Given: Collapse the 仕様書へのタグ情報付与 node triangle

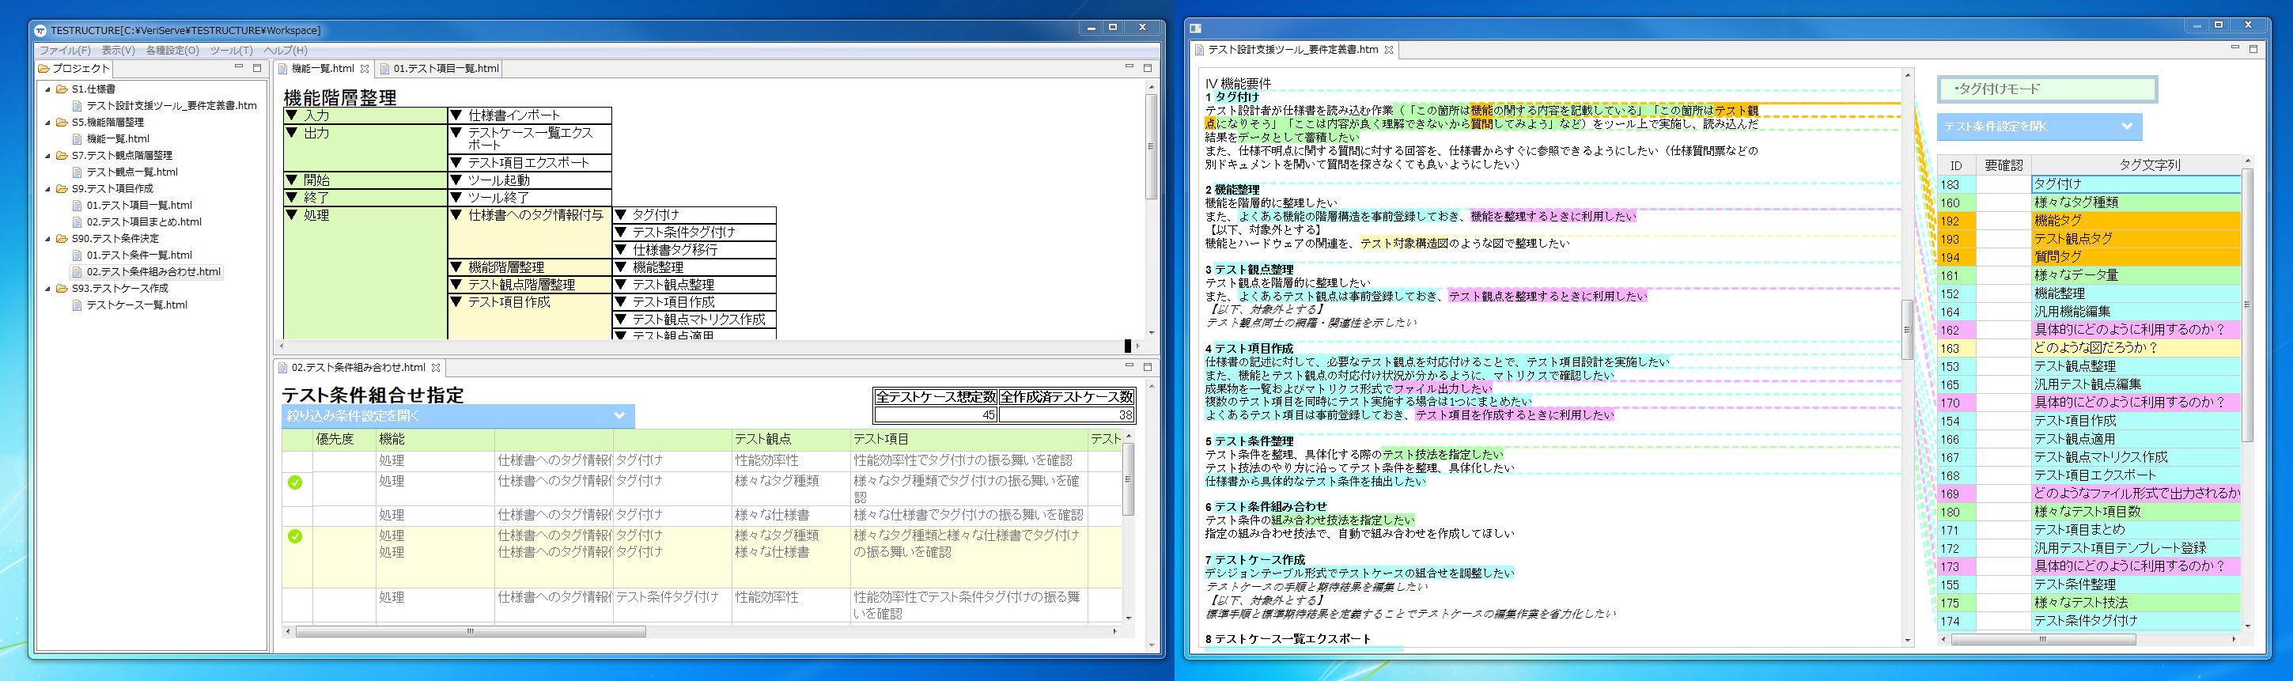Looking at the screenshot, I should [x=456, y=214].
